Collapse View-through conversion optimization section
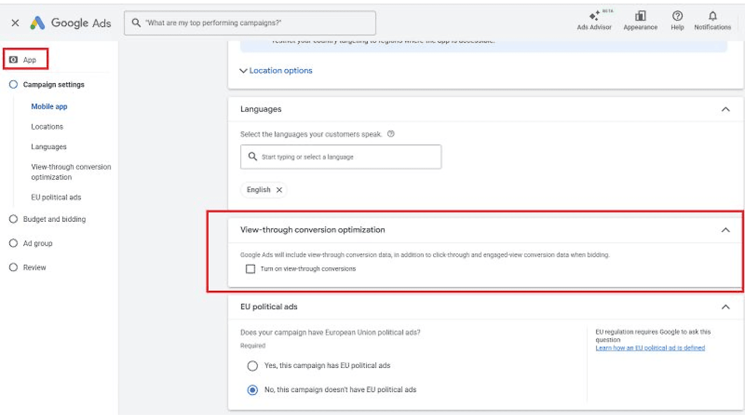Screen dimensions: 745x419 coord(725,230)
